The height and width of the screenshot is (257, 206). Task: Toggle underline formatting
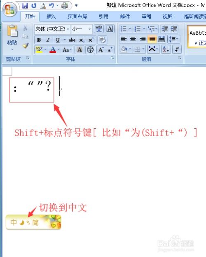[58, 40]
